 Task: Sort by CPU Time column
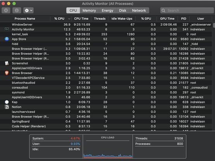point(81,19)
